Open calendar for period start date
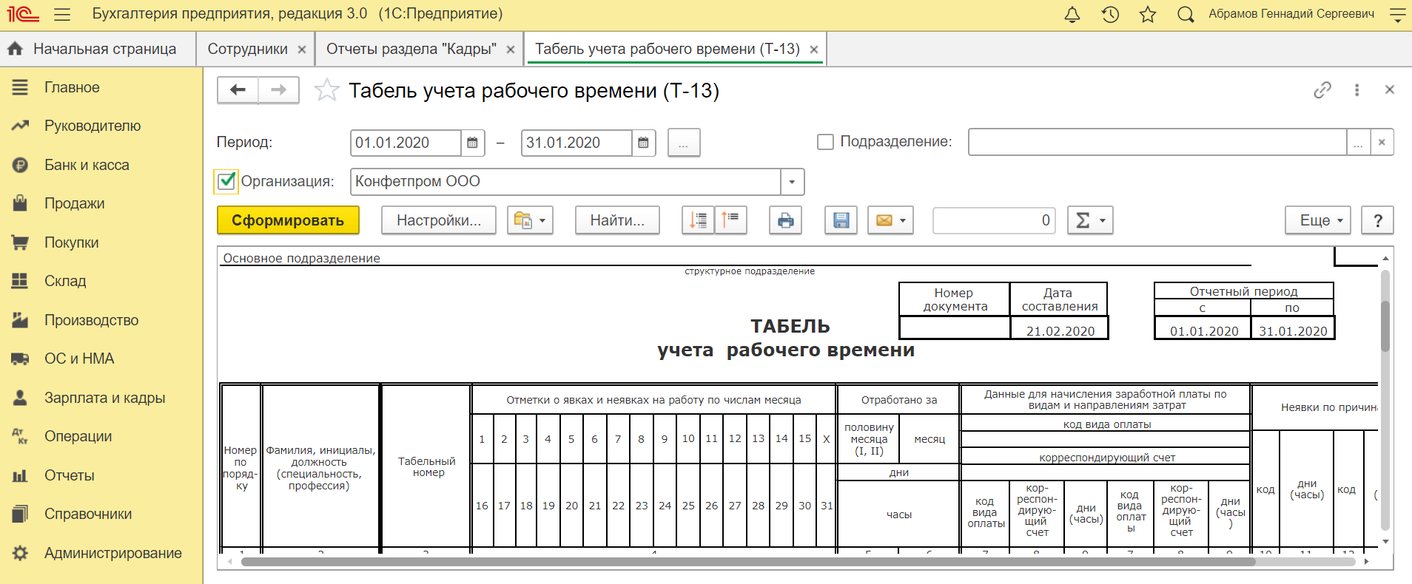 point(472,143)
